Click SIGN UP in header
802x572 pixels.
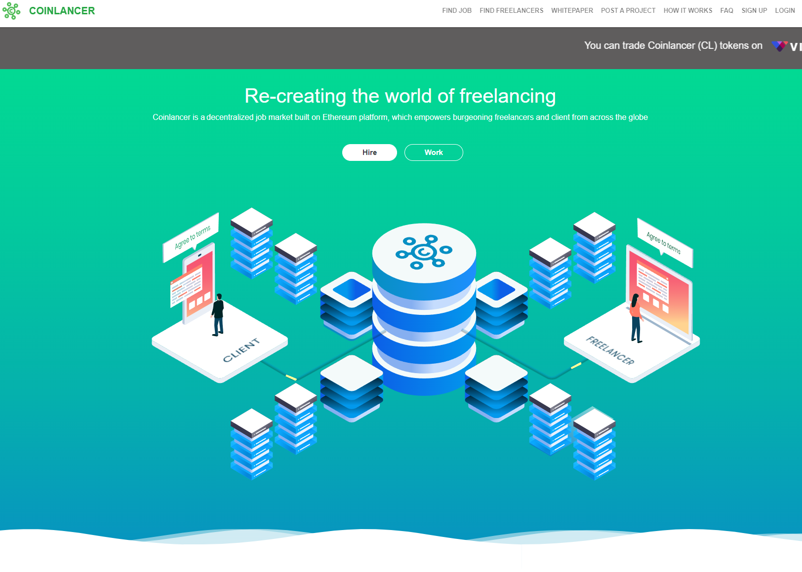(x=754, y=10)
